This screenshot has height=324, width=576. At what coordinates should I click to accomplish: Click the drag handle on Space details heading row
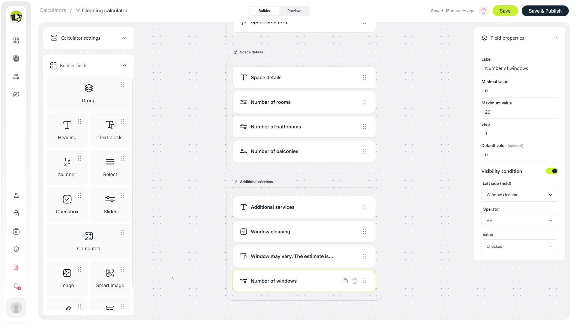pyautogui.click(x=365, y=77)
